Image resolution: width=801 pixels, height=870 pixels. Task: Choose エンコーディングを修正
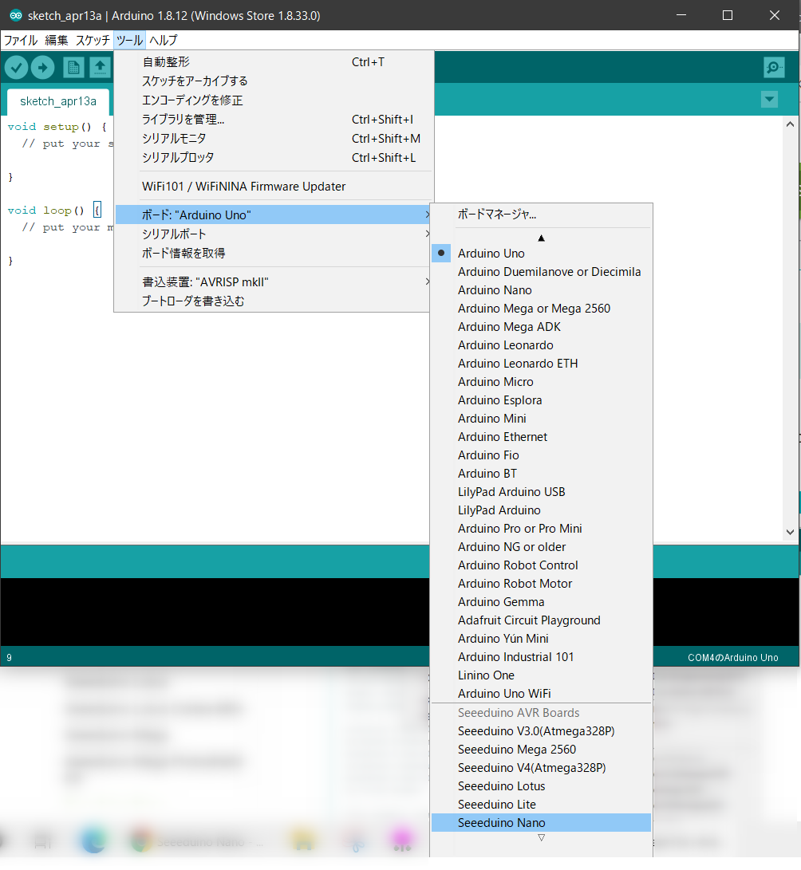(x=274, y=100)
